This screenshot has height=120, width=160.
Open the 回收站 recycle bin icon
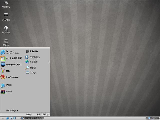(x=6, y=43)
